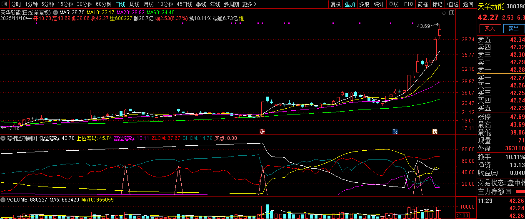Click the 返回 back button
This screenshot has height=219, width=525.
point(468,4)
